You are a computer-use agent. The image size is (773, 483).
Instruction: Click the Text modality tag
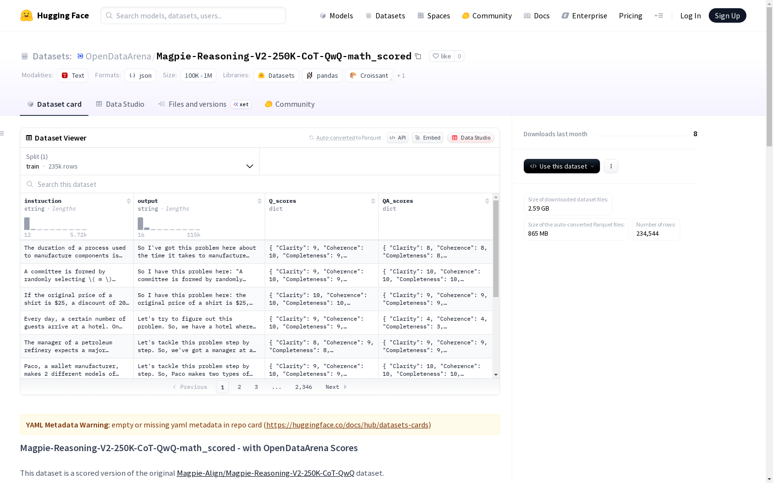(x=73, y=75)
